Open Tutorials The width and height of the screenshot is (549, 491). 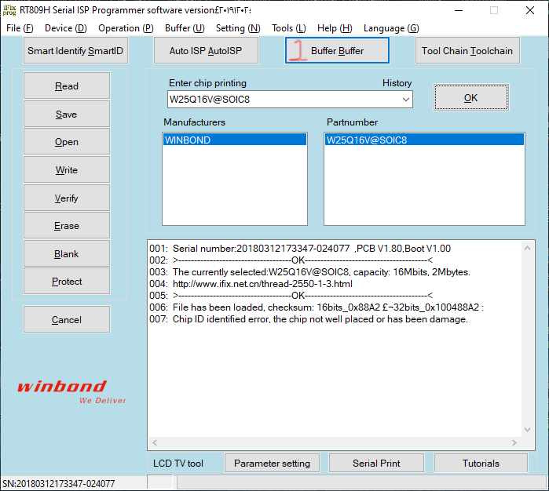(481, 463)
